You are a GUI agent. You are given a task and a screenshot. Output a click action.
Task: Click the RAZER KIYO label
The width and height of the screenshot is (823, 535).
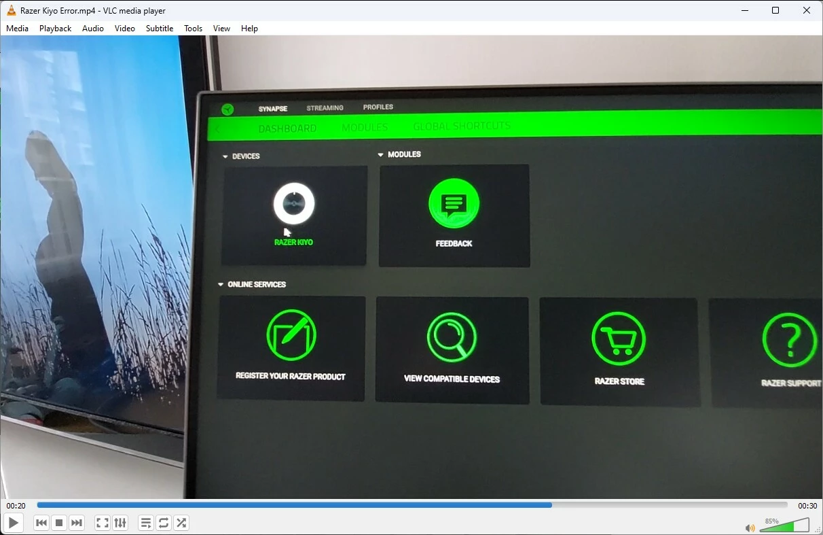(x=293, y=242)
